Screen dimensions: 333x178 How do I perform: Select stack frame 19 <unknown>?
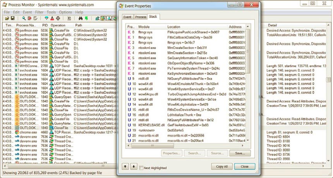click(x=186, y=130)
